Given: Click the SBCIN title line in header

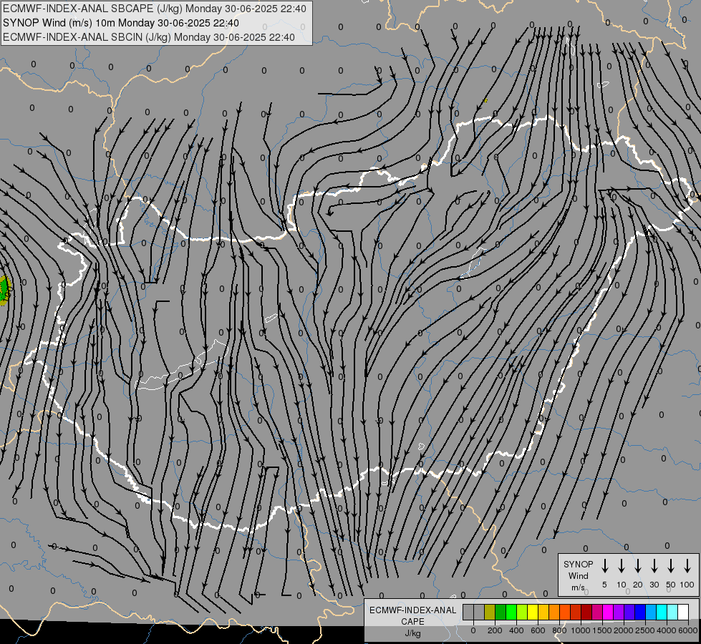Looking at the screenshot, I should [149, 37].
